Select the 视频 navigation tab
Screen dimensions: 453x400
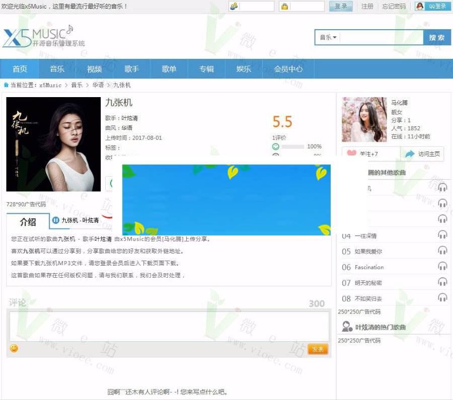94,68
